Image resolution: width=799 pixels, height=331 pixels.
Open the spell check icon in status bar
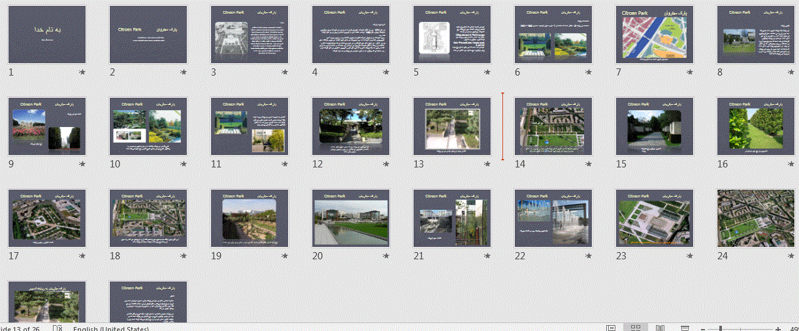57,328
